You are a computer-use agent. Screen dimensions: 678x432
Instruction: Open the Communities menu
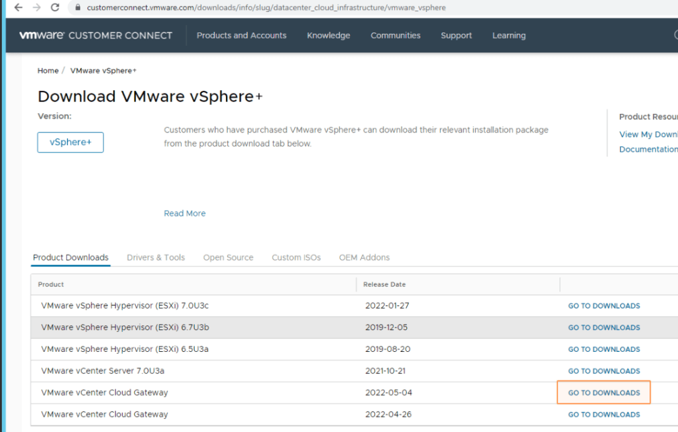tap(395, 36)
